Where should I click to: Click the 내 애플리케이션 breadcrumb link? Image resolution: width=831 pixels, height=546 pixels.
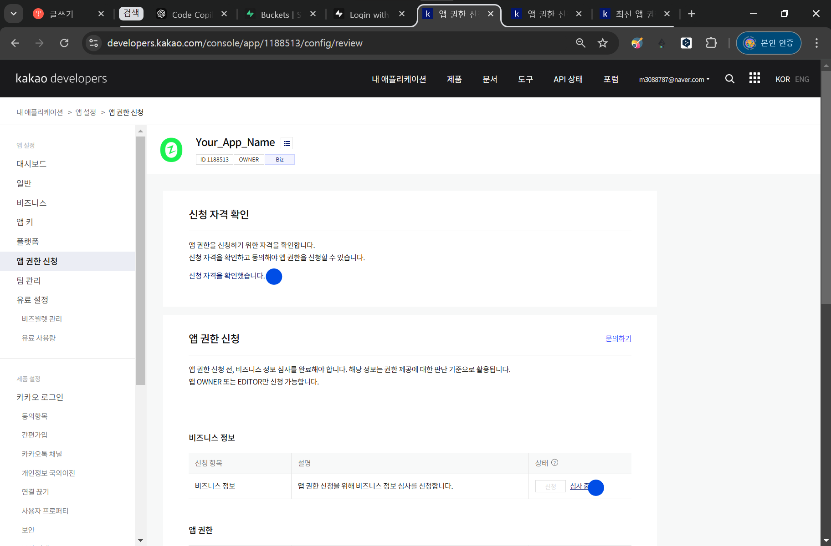pos(40,112)
